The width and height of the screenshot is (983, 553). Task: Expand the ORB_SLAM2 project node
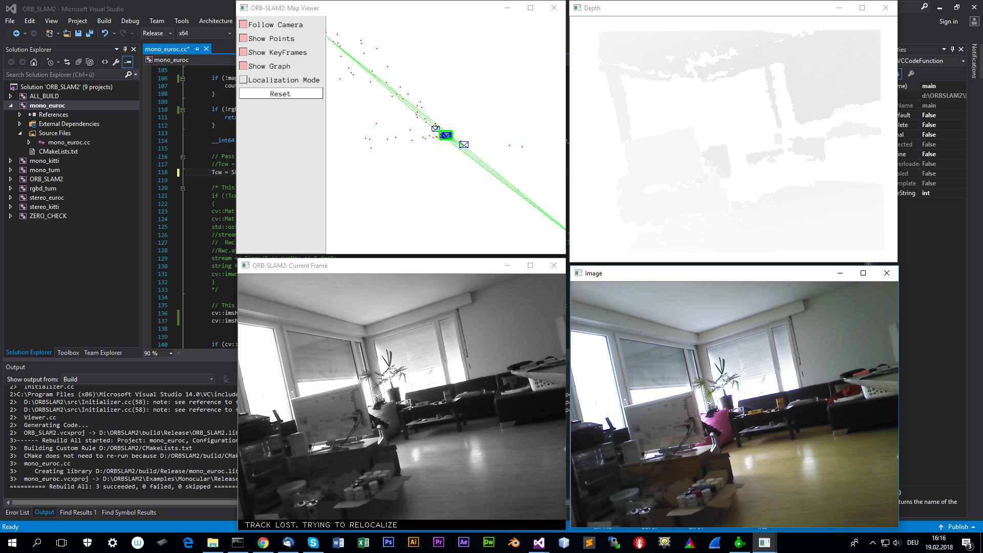(x=10, y=179)
